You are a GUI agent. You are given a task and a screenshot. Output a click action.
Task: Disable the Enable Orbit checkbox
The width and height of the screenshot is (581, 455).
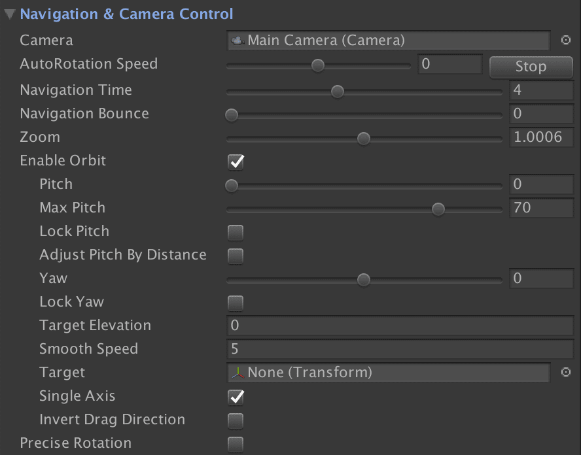(x=236, y=161)
